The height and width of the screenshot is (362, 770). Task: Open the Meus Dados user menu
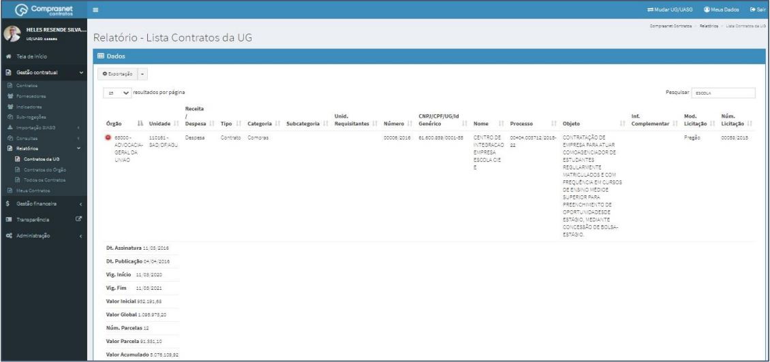pyautogui.click(x=722, y=10)
